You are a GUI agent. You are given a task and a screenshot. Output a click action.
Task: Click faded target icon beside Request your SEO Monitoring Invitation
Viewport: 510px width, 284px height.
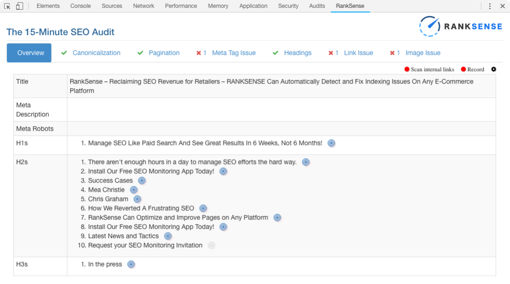click(211, 245)
